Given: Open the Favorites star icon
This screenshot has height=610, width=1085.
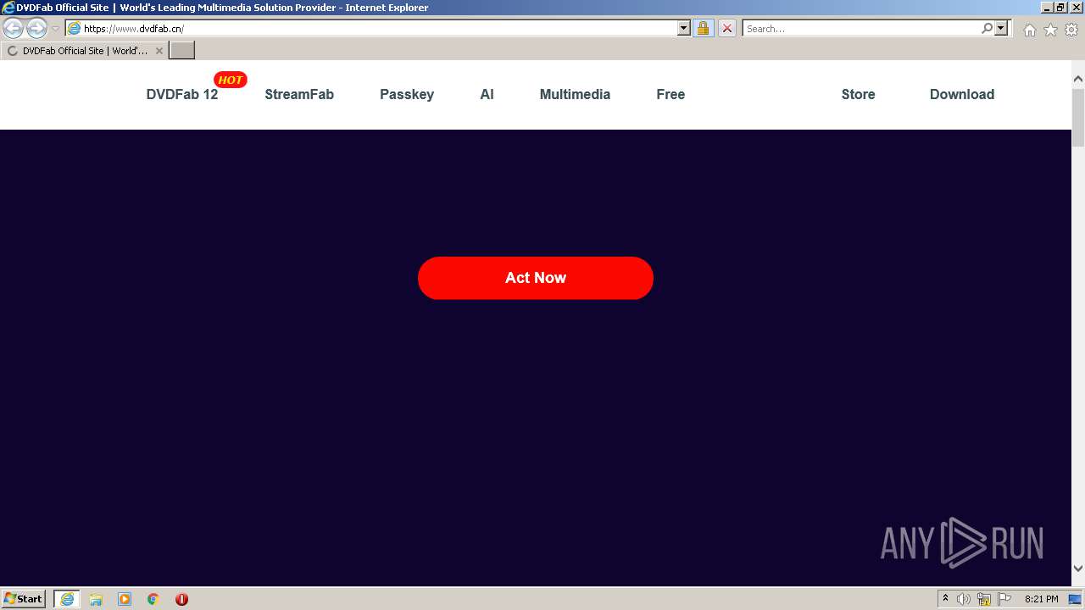Looking at the screenshot, I should point(1050,30).
